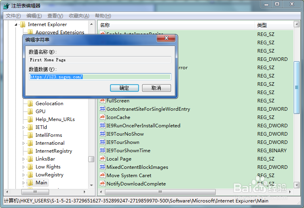
Task: Click DWORD icon beside MixedContentBlockImages
Action: 103,167
